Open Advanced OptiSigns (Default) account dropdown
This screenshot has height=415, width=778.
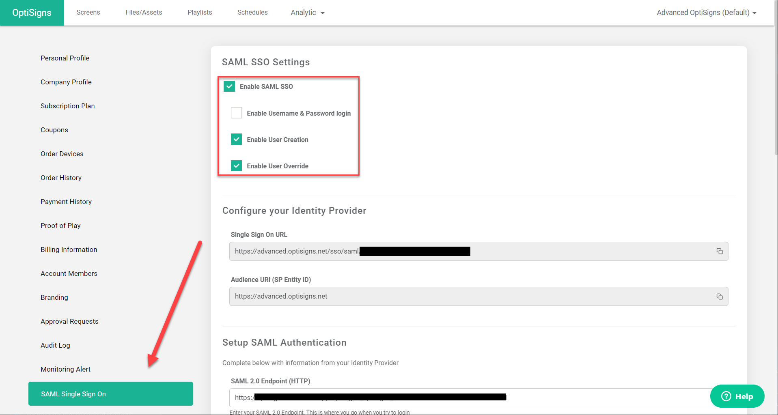pos(706,13)
